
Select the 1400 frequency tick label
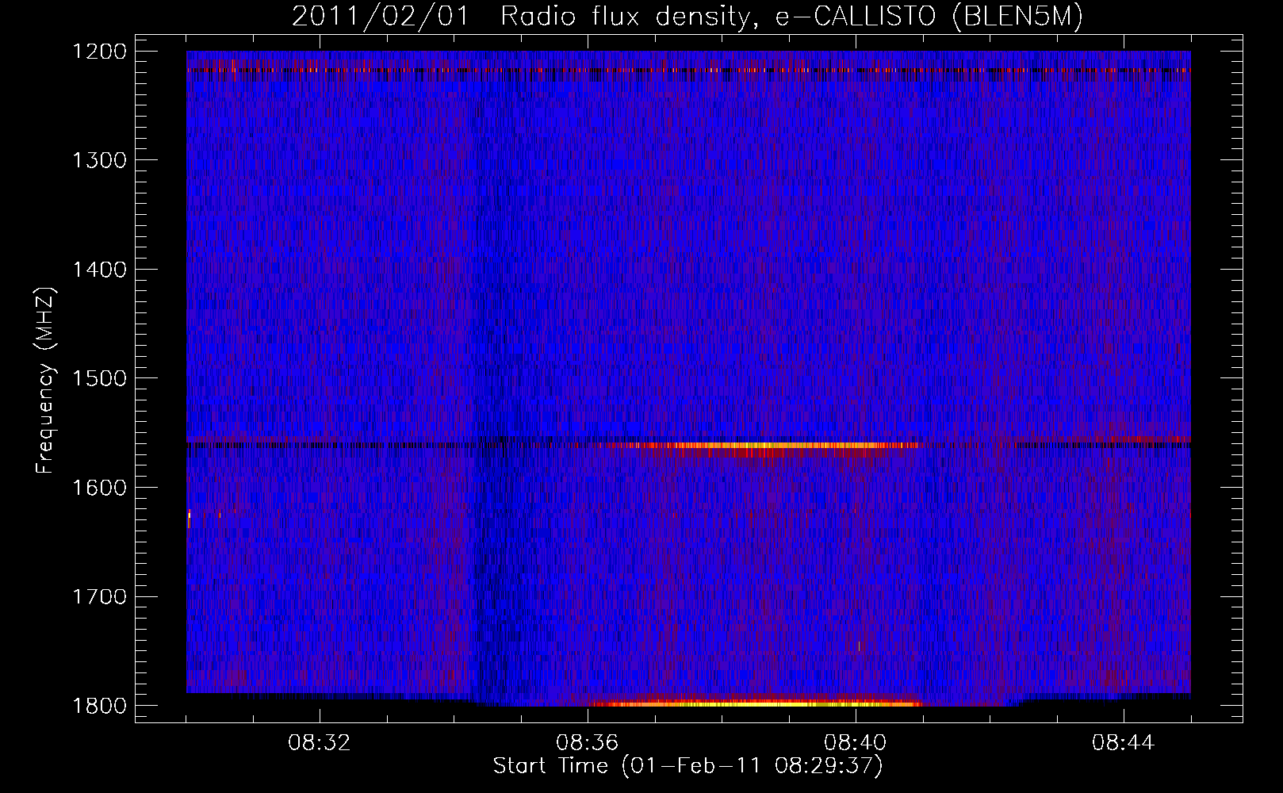click(99, 270)
